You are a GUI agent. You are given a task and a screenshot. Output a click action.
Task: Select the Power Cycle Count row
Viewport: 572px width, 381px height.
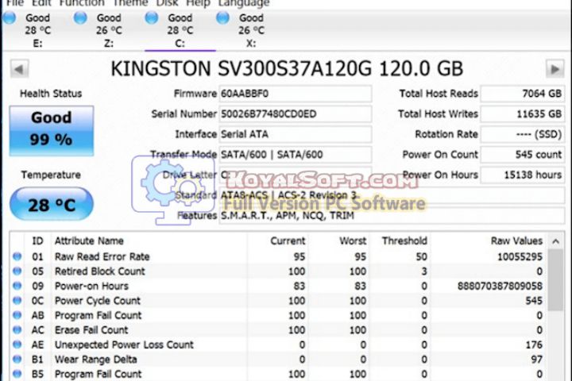point(278,301)
